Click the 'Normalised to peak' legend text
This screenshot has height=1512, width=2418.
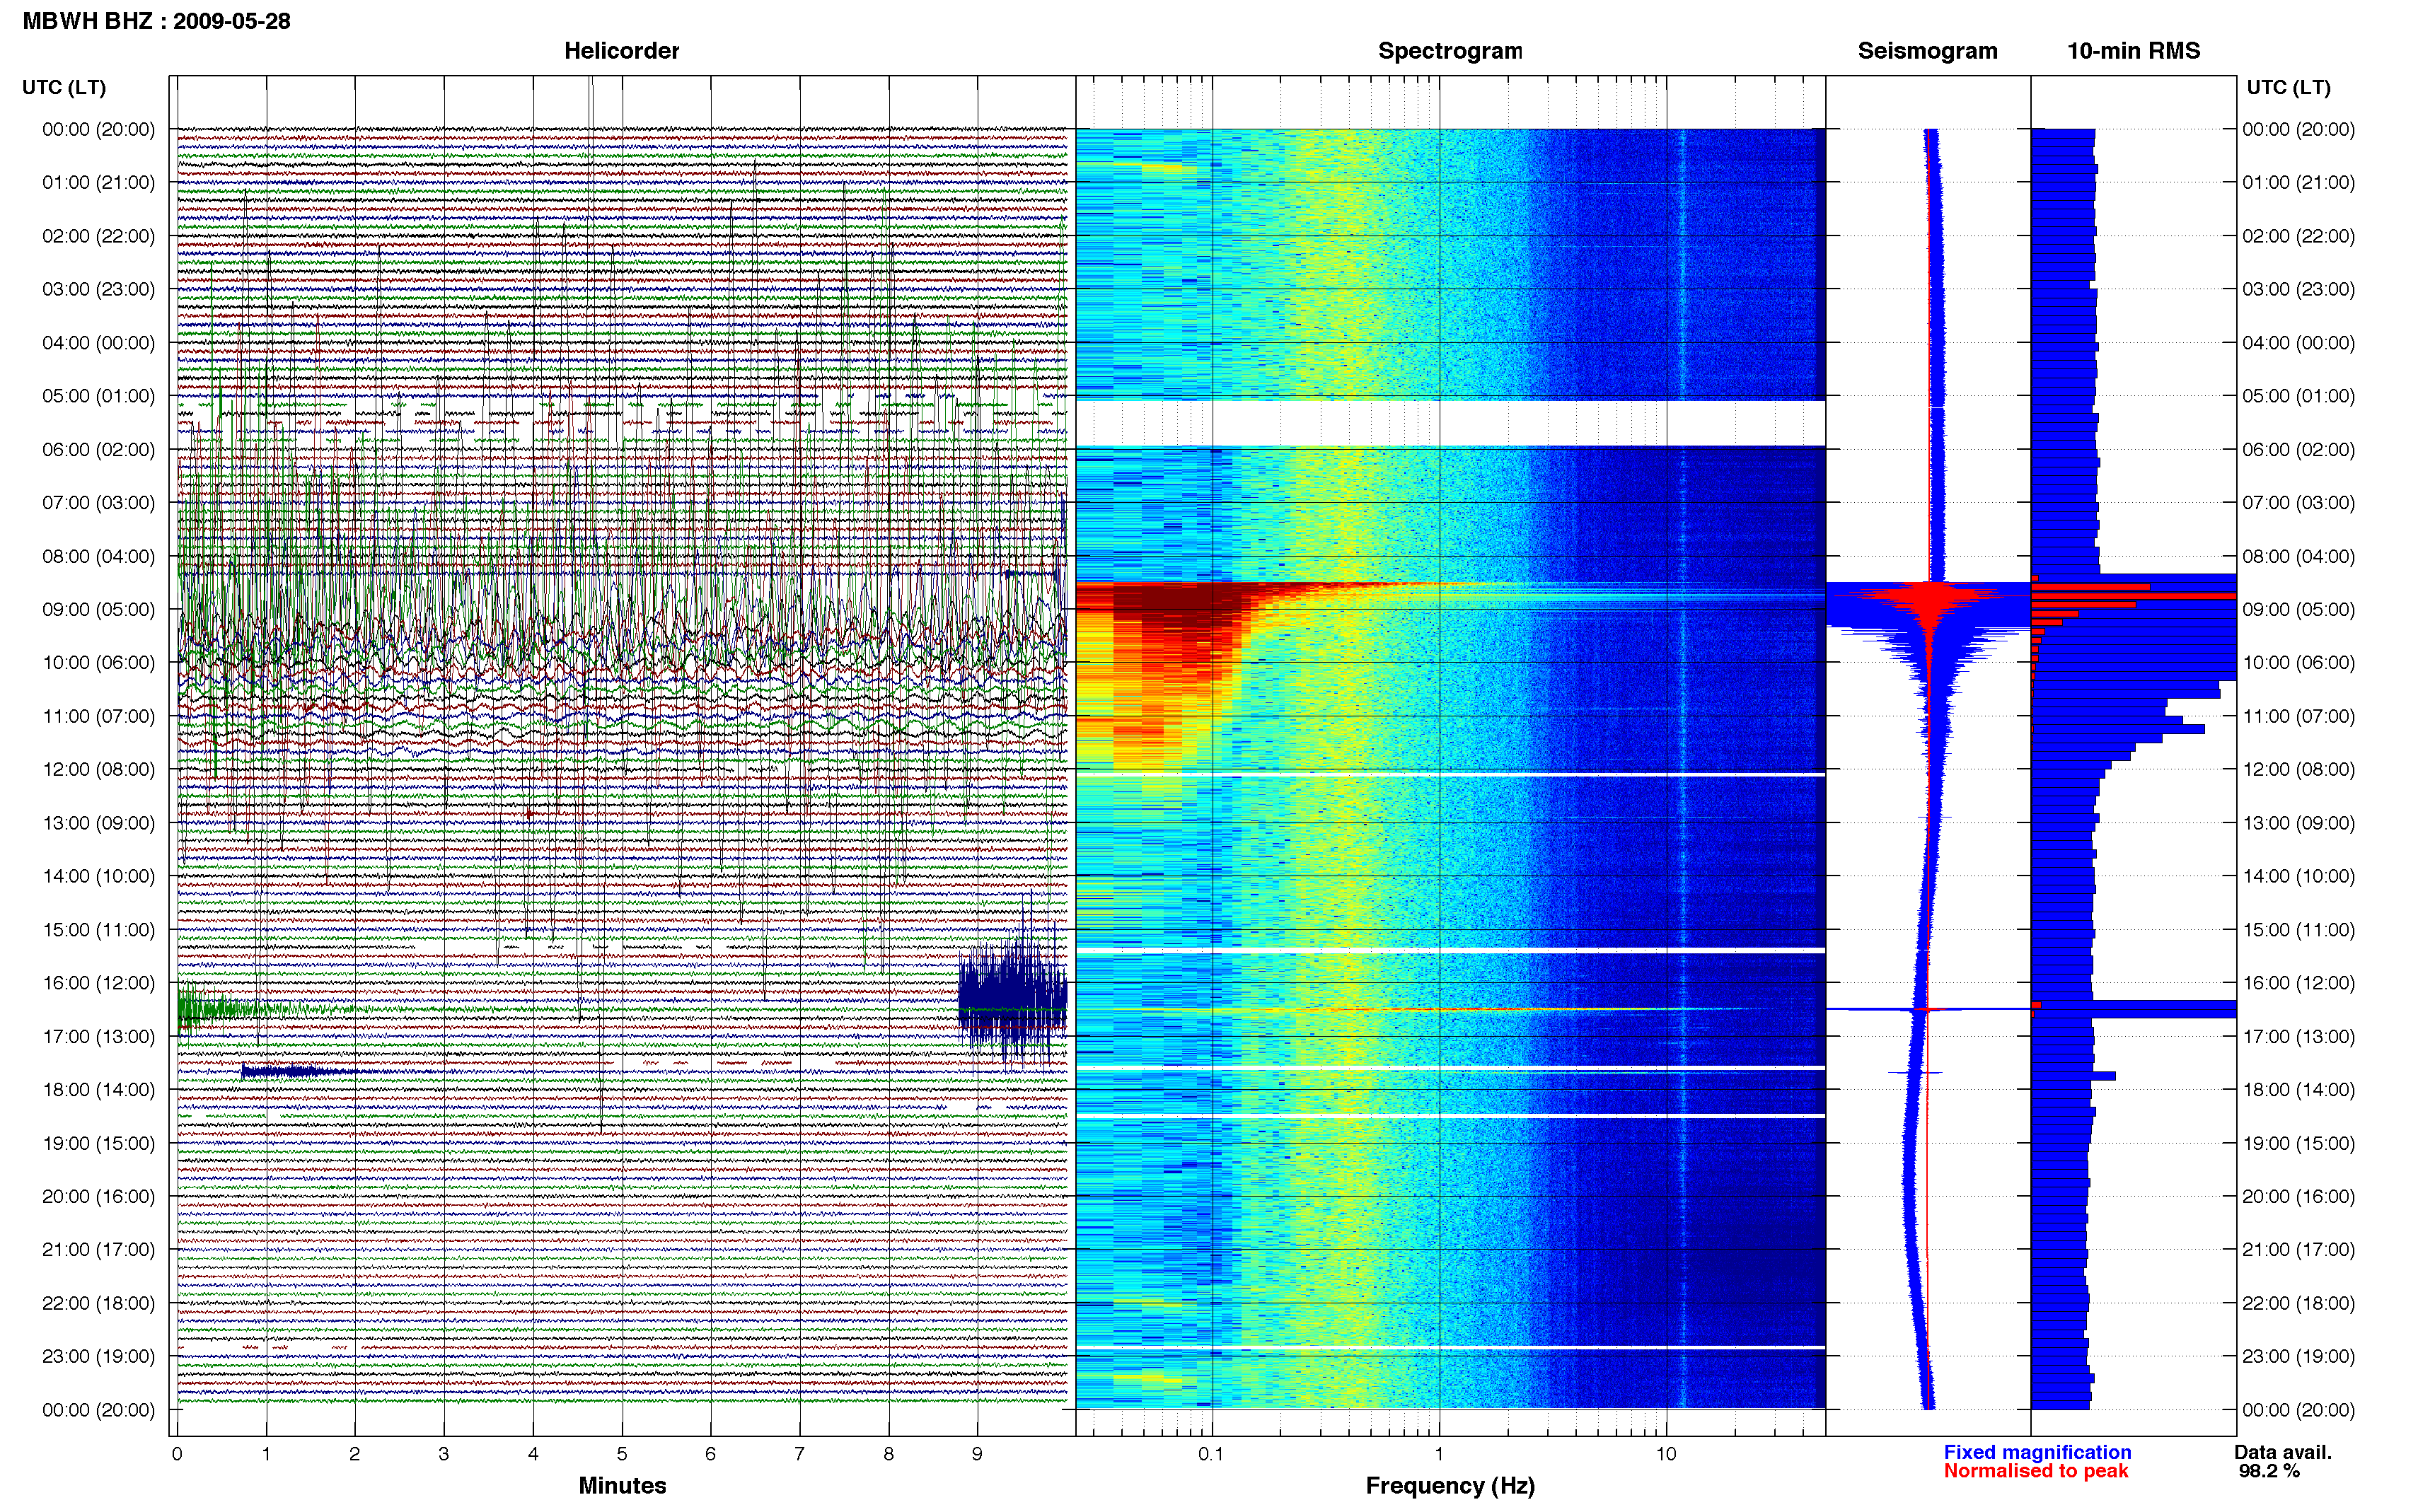2036,1471
